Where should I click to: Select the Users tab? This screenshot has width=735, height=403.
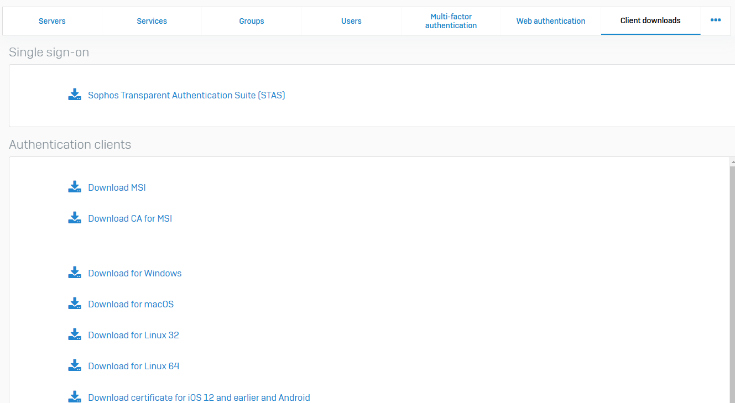click(351, 21)
